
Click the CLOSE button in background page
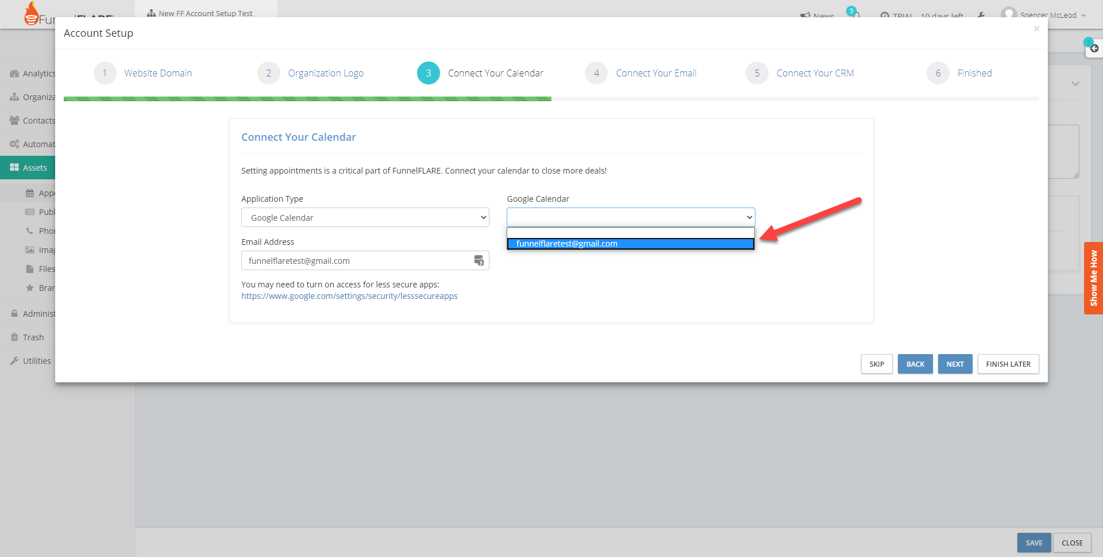(x=1072, y=543)
